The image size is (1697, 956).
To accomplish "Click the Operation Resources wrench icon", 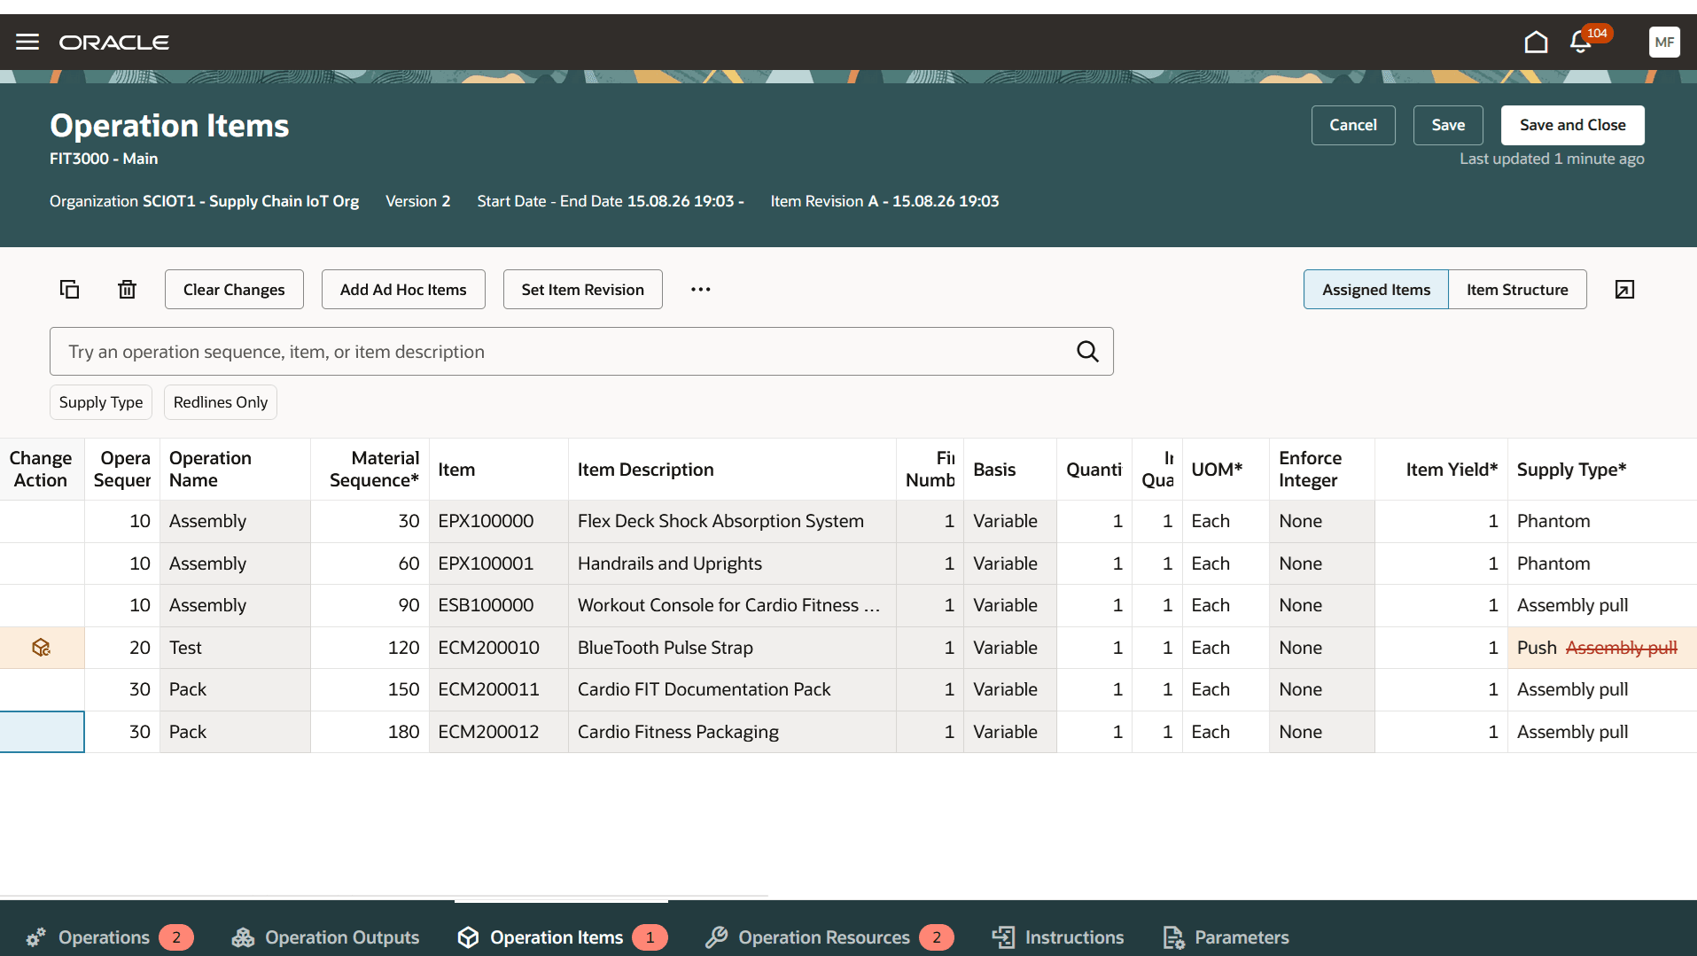I will [716, 937].
